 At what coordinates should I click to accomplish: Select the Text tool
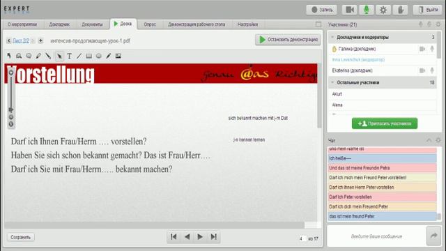click(70, 56)
